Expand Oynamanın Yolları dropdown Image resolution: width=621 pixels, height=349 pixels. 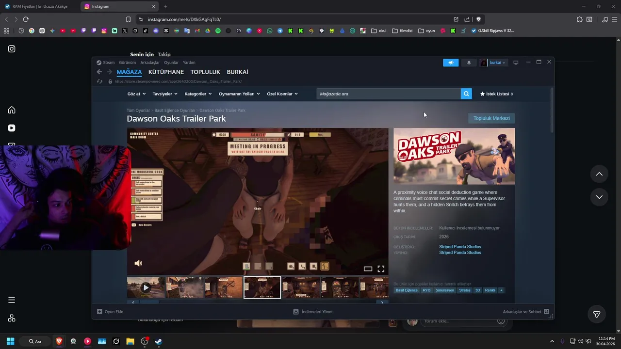tap(239, 94)
